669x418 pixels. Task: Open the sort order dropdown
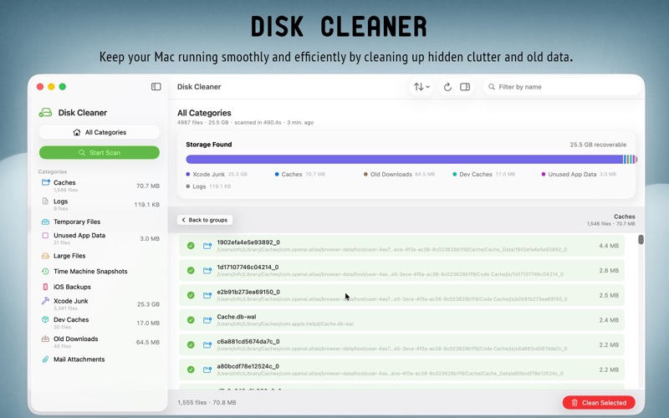(x=421, y=87)
